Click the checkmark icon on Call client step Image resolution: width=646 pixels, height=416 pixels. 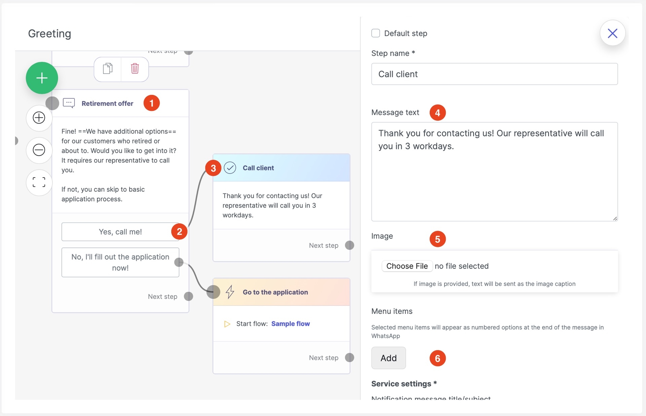pos(230,167)
